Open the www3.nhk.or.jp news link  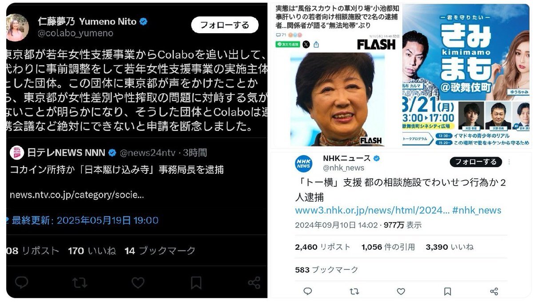[372, 210]
